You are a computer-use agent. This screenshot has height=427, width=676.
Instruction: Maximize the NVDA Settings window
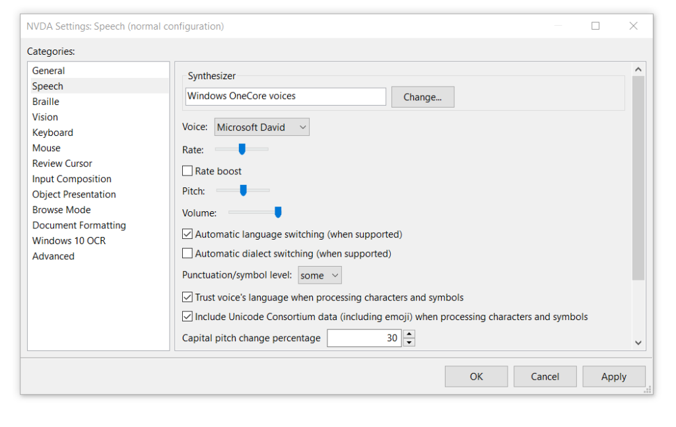coord(595,26)
